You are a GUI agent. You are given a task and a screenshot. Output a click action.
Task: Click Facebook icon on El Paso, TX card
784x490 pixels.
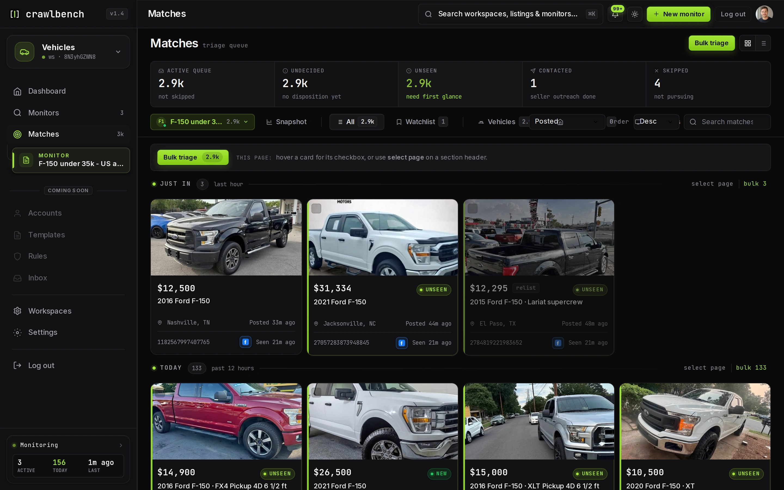[x=558, y=343]
